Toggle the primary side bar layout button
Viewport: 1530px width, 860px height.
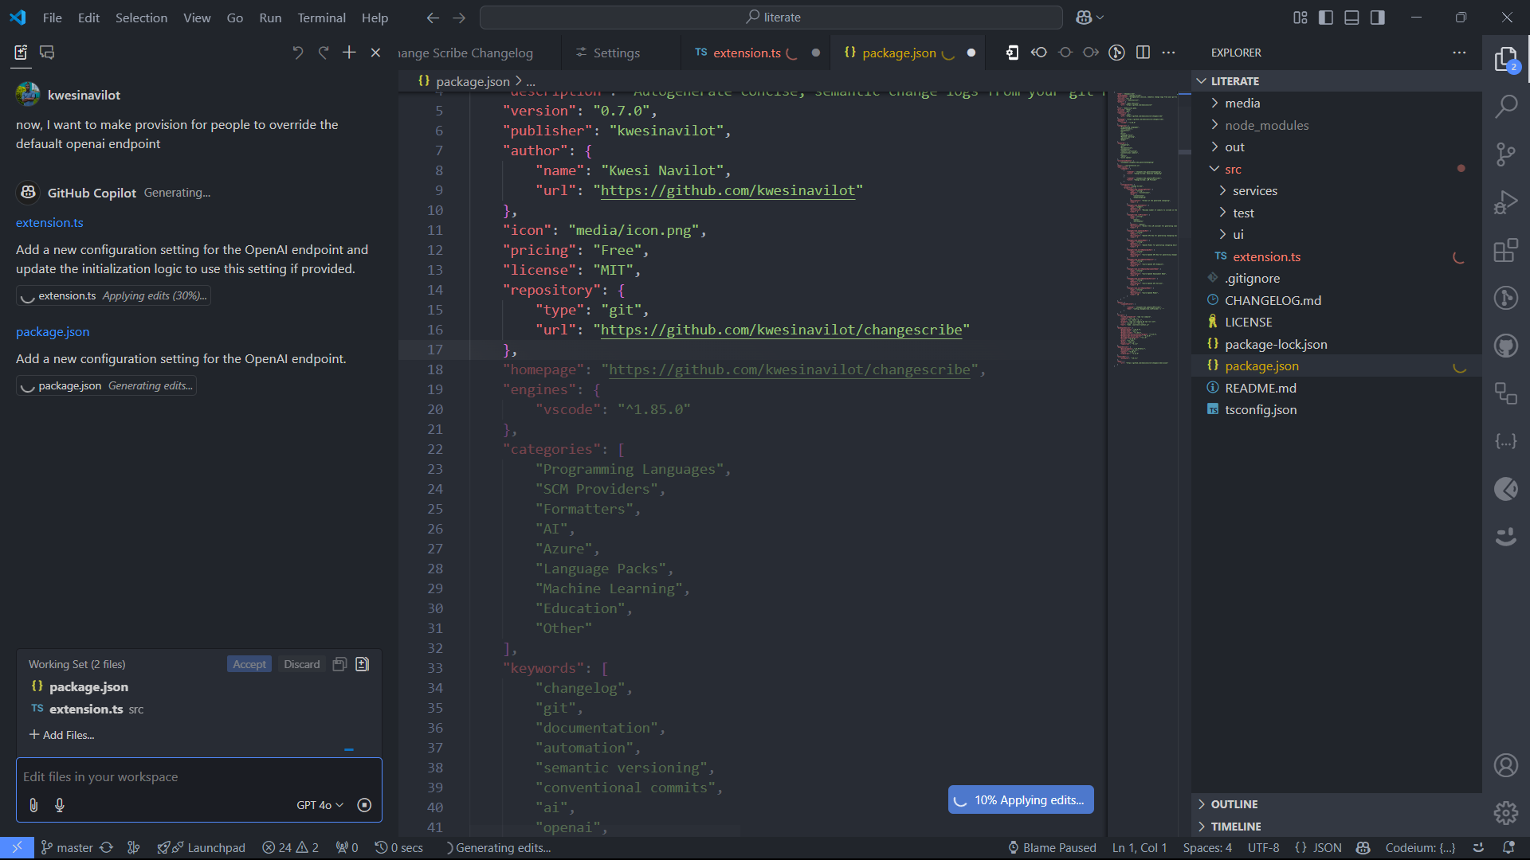[1326, 18]
